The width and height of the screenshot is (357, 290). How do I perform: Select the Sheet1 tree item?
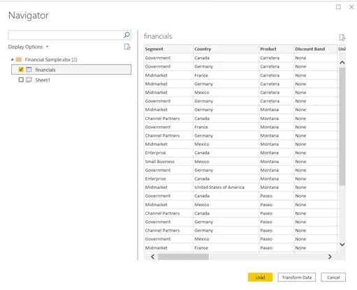pyautogui.click(x=43, y=80)
